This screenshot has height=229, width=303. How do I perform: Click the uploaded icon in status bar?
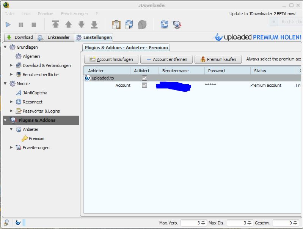pos(18,223)
